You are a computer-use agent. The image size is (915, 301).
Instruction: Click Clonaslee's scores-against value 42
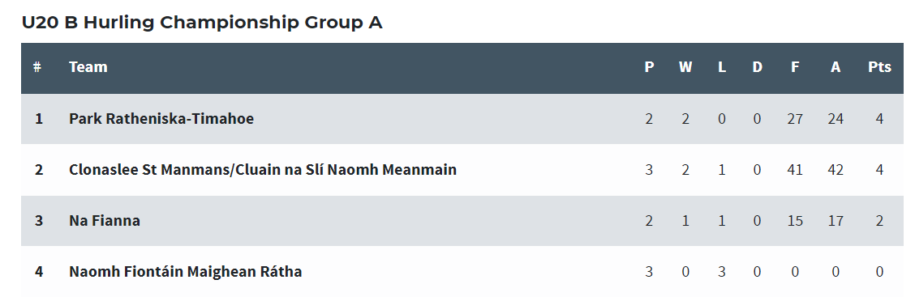836,169
